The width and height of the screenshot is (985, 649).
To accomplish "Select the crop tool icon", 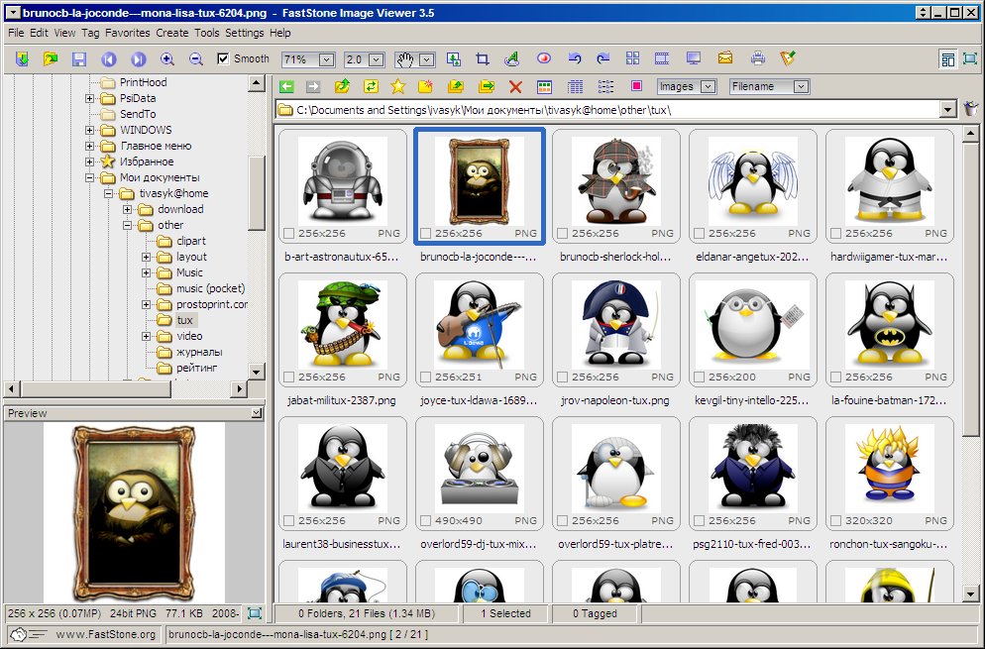I will tap(483, 59).
